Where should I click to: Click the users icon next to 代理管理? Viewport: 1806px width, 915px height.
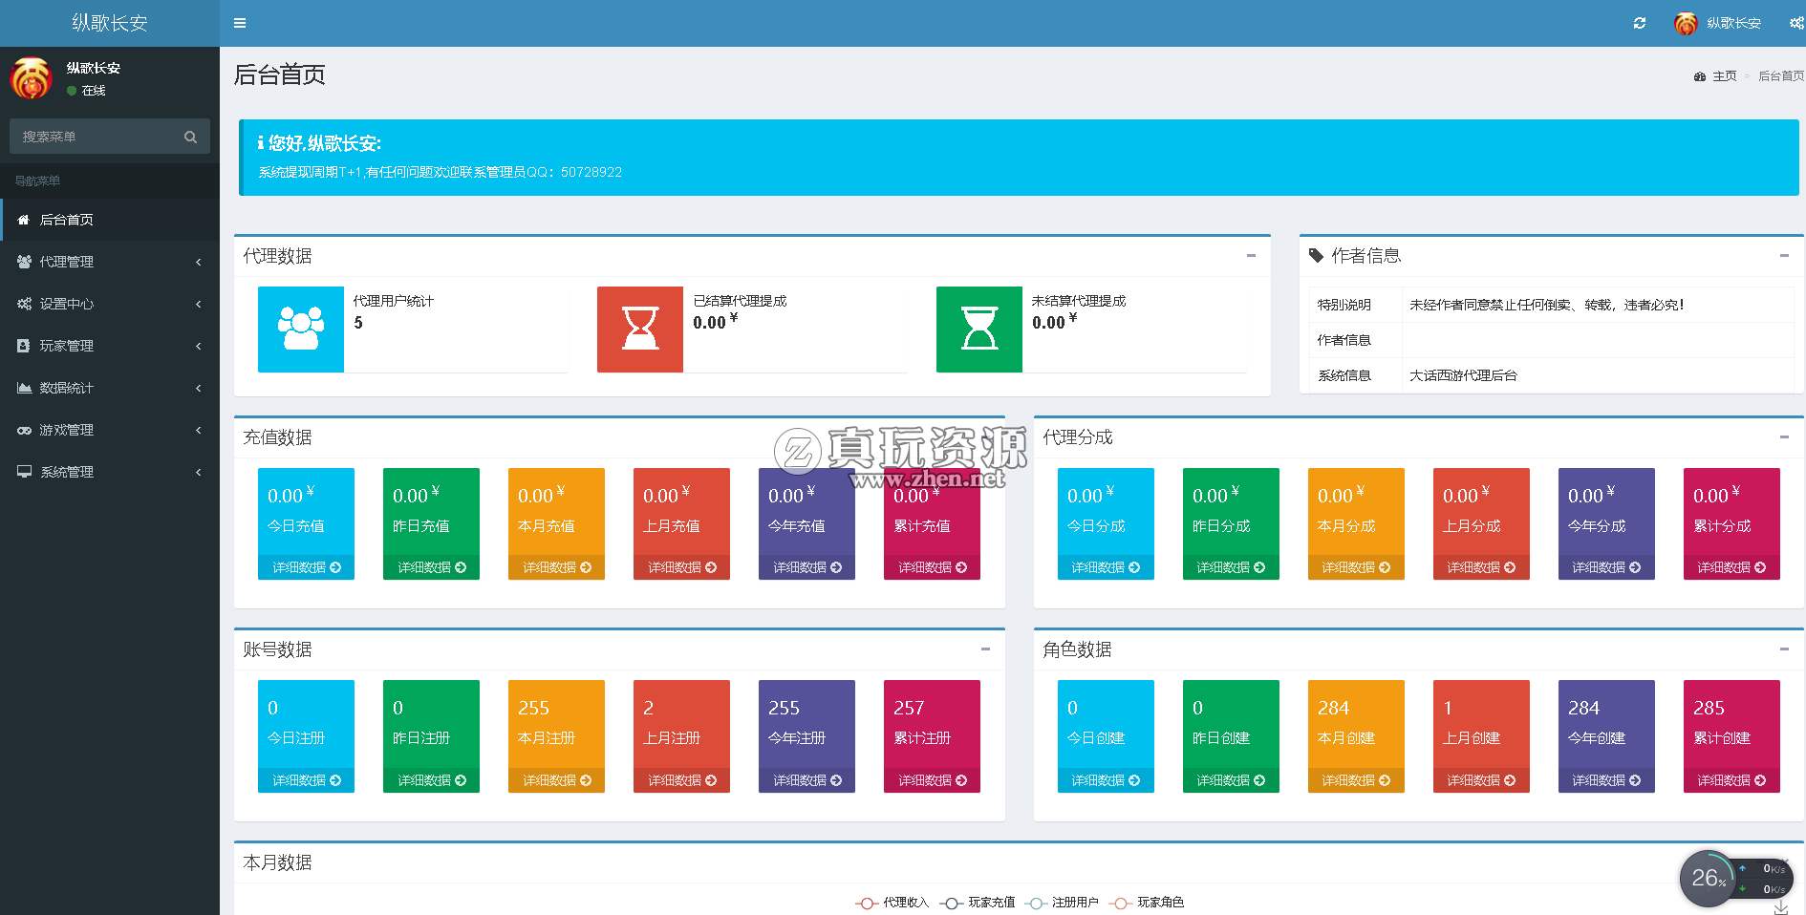[24, 262]
